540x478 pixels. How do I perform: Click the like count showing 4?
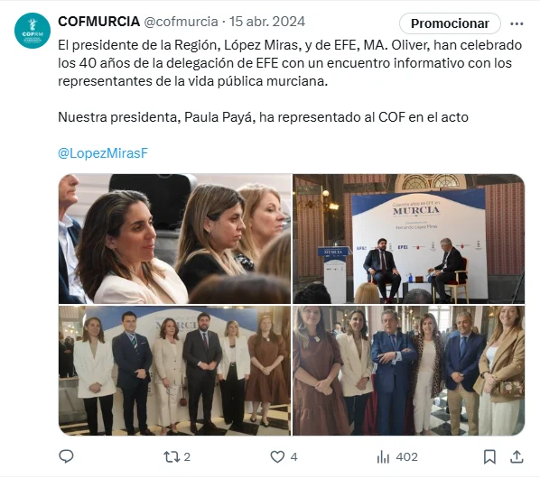(293, 457)
